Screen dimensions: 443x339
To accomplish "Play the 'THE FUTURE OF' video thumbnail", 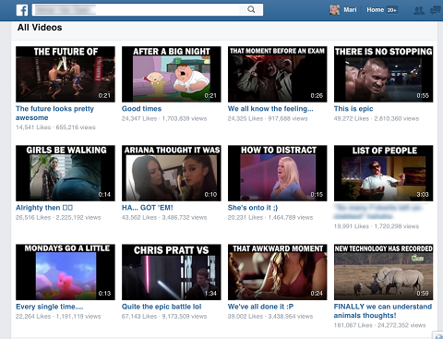I will 66,74.
